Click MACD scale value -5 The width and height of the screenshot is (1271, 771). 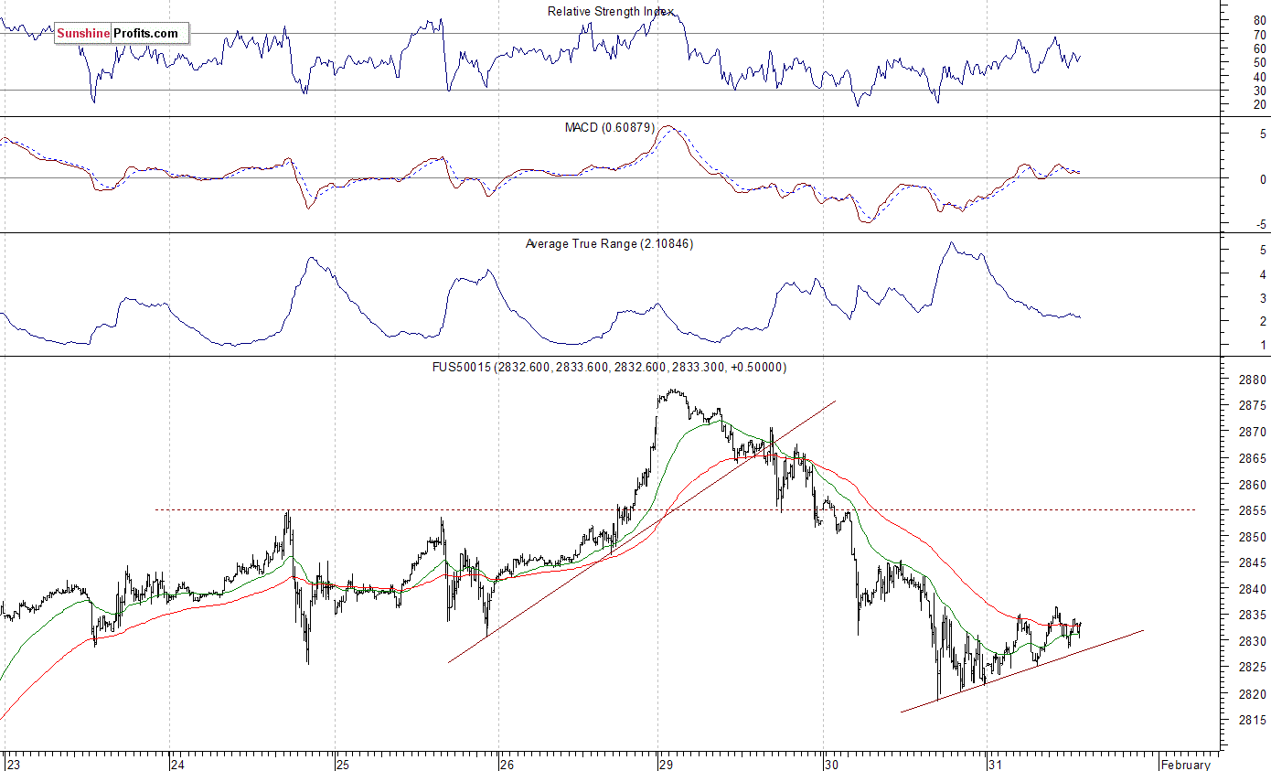point(1262,224)
